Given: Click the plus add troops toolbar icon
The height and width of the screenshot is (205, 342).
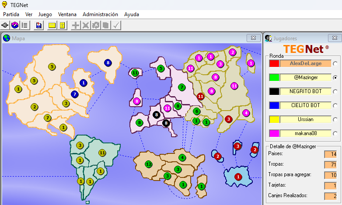Looking at the screenshot, I should point(76,25).
